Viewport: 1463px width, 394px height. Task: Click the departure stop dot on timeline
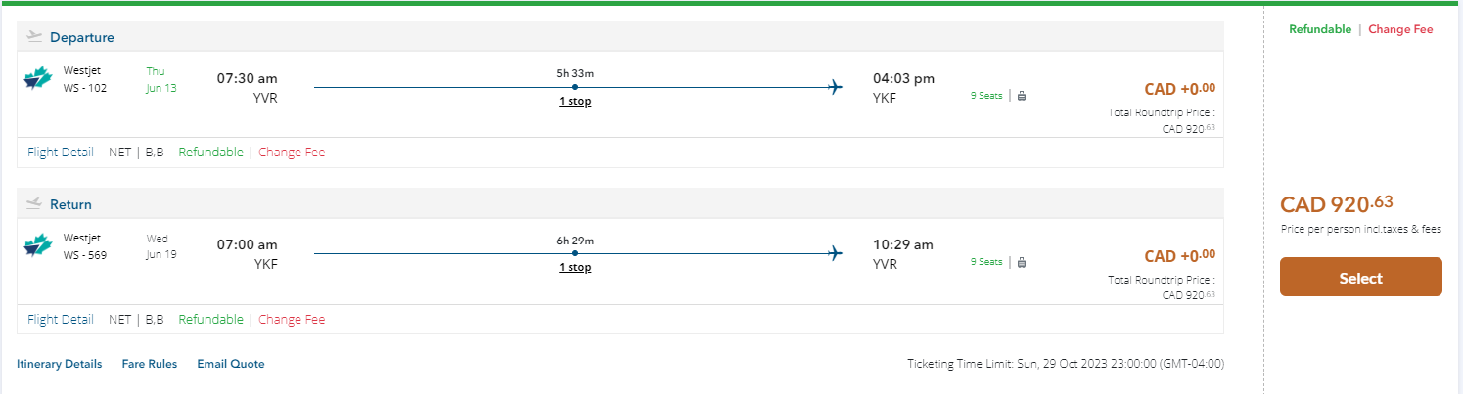pyautogui.click(x=574, y=87)
